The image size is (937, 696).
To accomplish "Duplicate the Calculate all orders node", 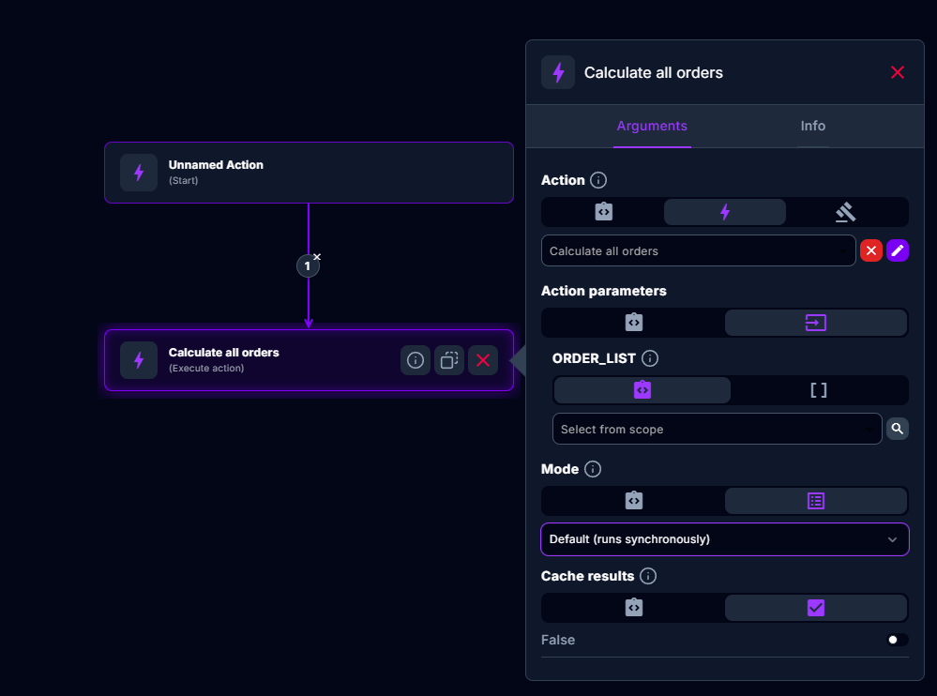I will click(x=449, y=360).
